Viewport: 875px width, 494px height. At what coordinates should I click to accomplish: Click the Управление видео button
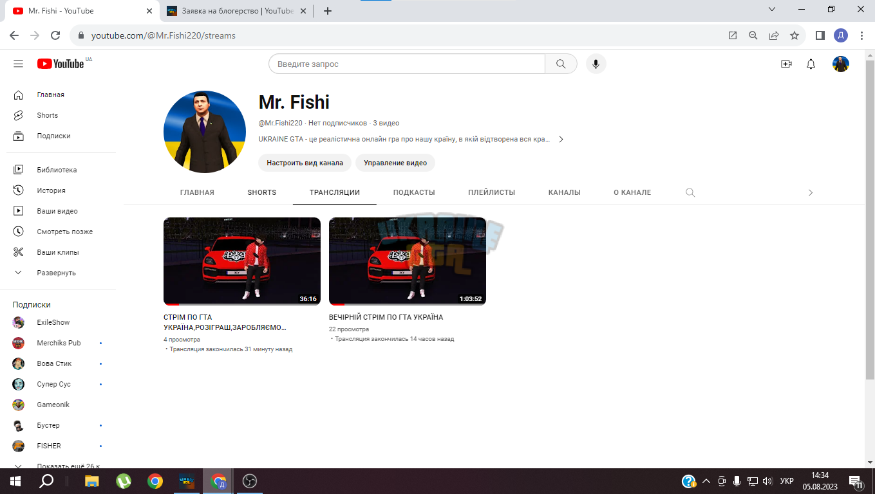pyautogui.click(x=395, y=163)
